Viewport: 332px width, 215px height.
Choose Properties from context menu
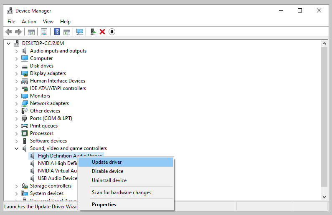tap(126, 205)
